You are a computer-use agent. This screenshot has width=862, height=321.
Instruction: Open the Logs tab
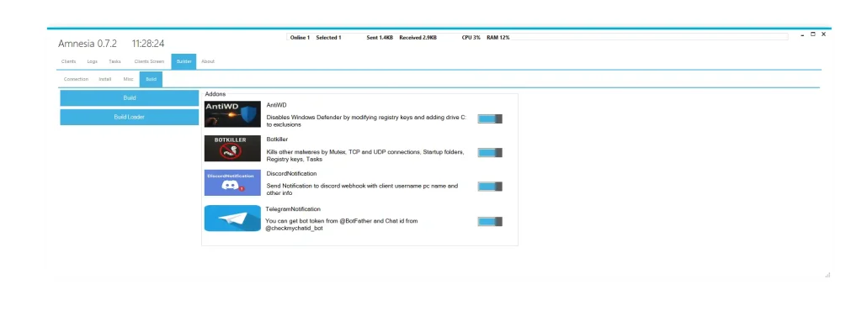[x=93, y=61]
